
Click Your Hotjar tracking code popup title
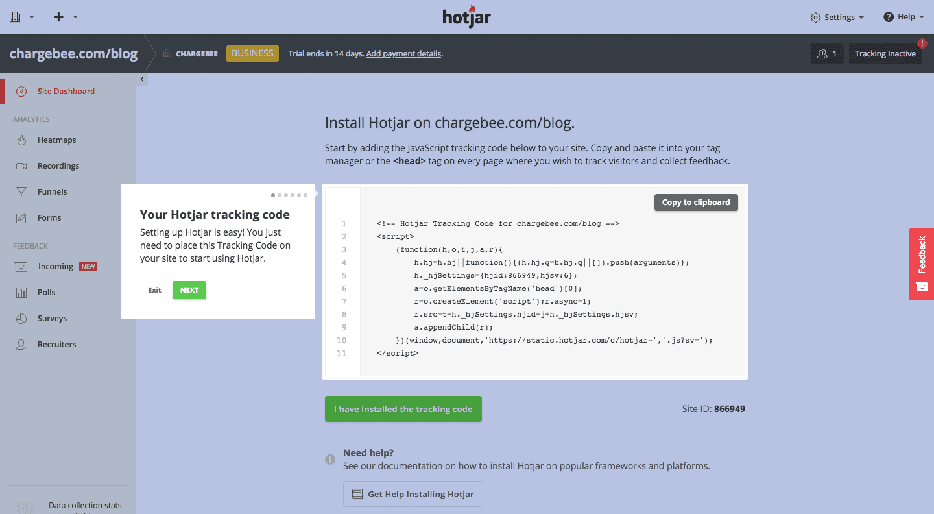click(x=215, y=214)
